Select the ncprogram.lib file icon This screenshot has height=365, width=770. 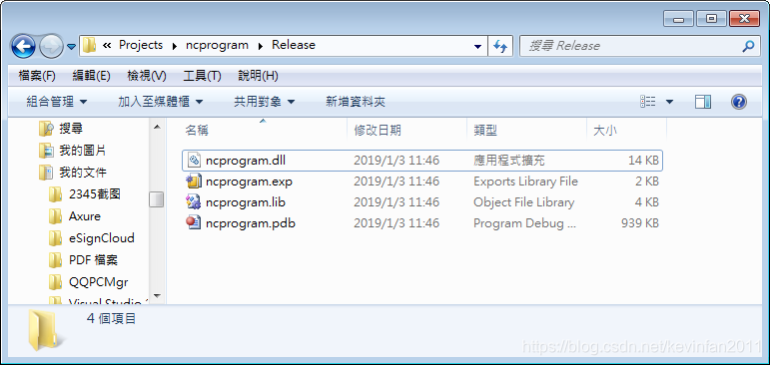coord(195,202)
